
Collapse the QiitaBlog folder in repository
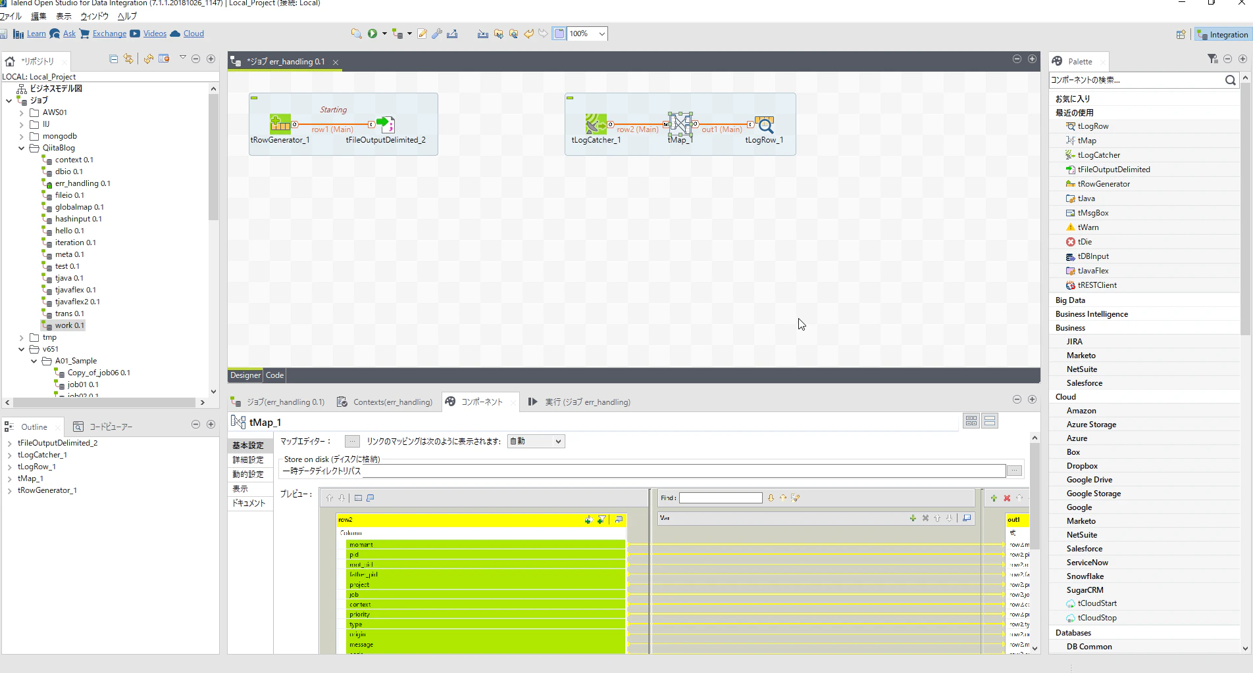pos(22,149)
